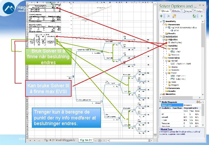Screen dimensions: 209x145
Task: Select the Results folder under Sensitivity
Action: (x=170, y=34)
